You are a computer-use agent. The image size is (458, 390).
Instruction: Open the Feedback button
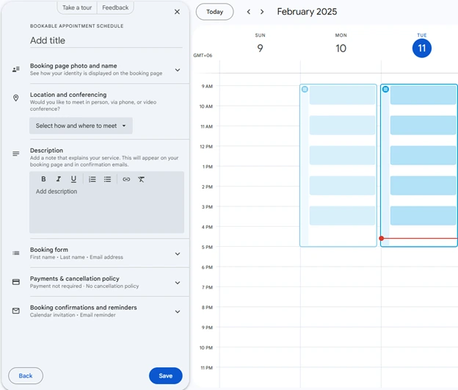(x=115, y=7)
